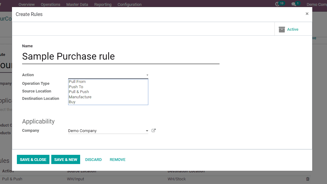Open the Configuration menu

tap(130, 4)
